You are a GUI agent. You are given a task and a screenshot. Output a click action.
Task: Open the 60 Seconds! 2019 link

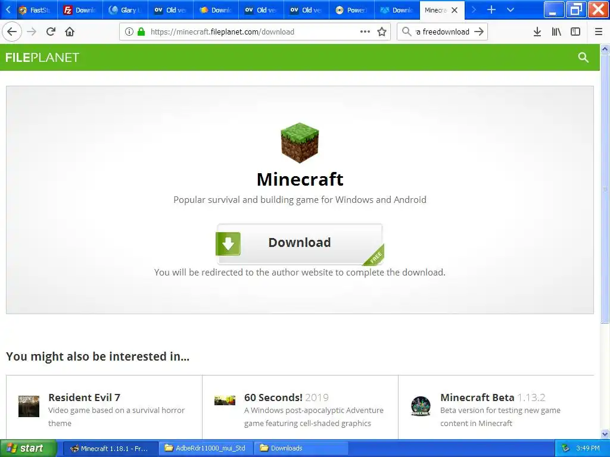pyautogui.click(x=287, y=397)
